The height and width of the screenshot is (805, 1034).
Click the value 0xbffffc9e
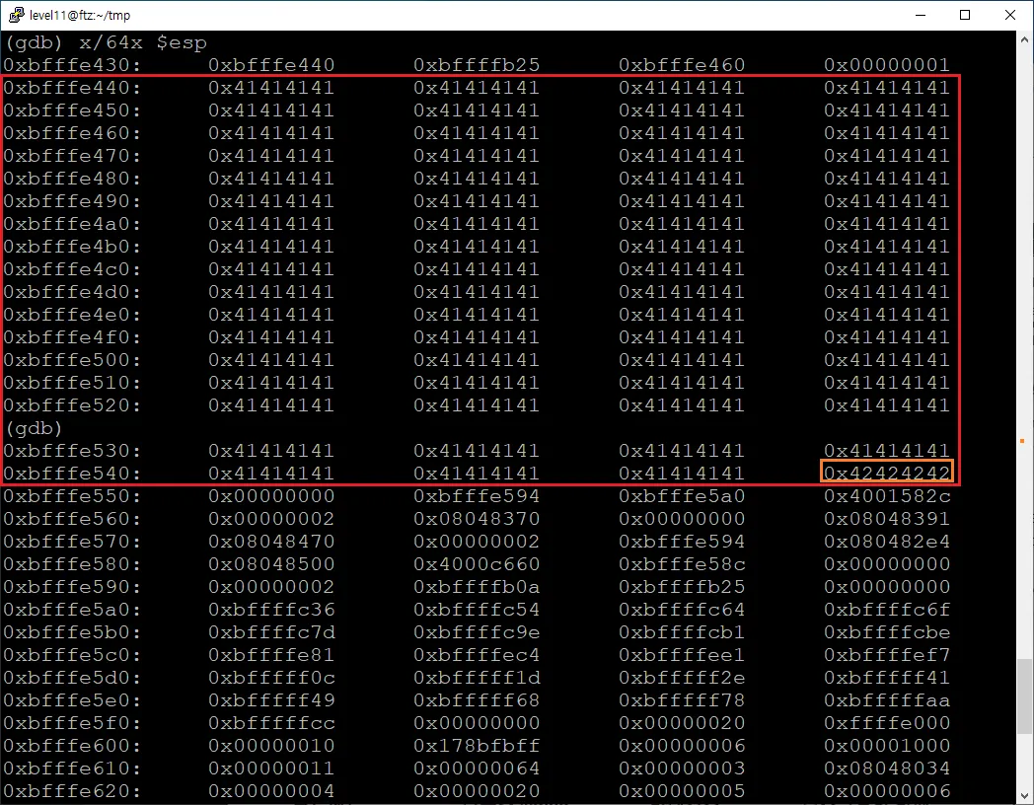(477, 632)
